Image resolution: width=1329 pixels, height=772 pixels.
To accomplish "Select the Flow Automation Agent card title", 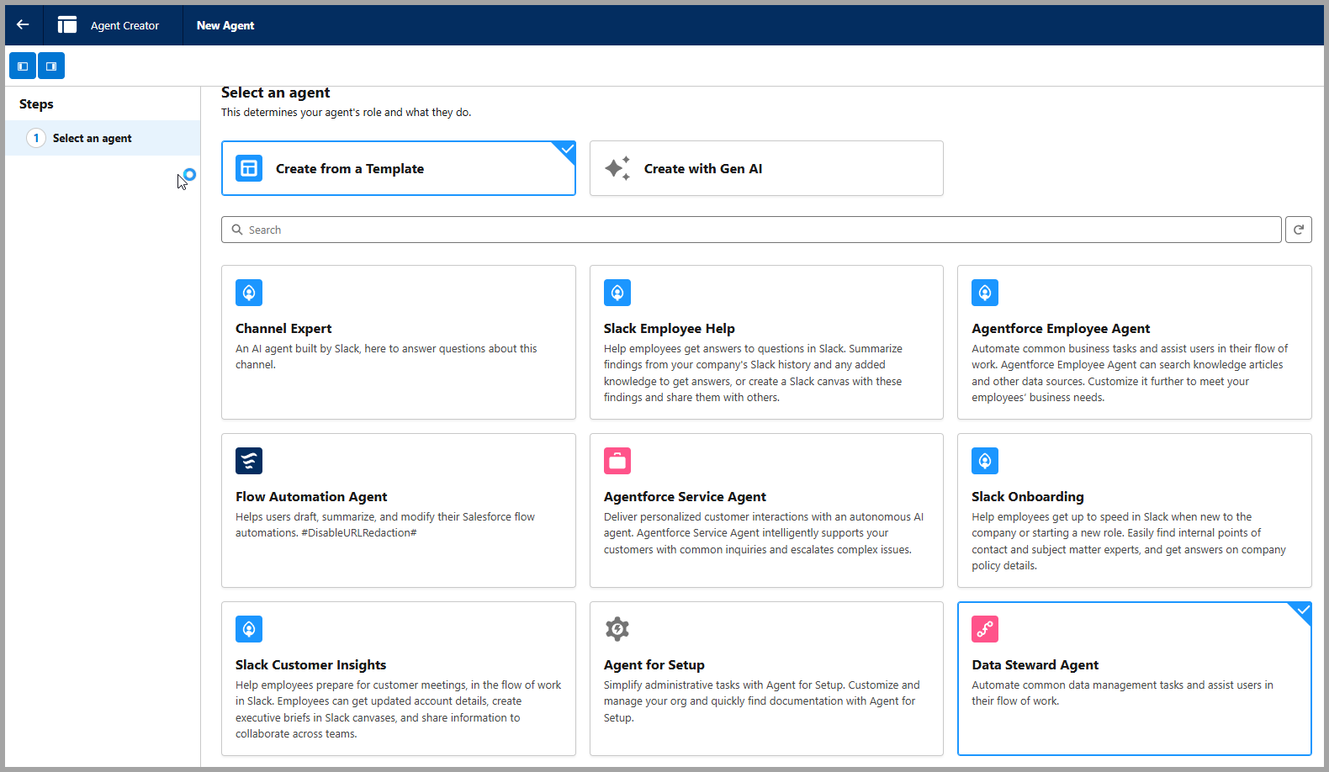I will click(311, 497).
